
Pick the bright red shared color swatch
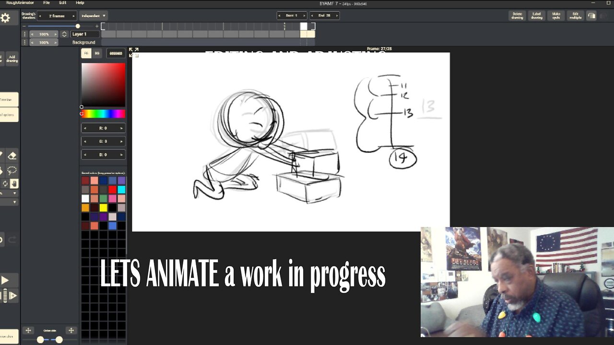point(112,190)
